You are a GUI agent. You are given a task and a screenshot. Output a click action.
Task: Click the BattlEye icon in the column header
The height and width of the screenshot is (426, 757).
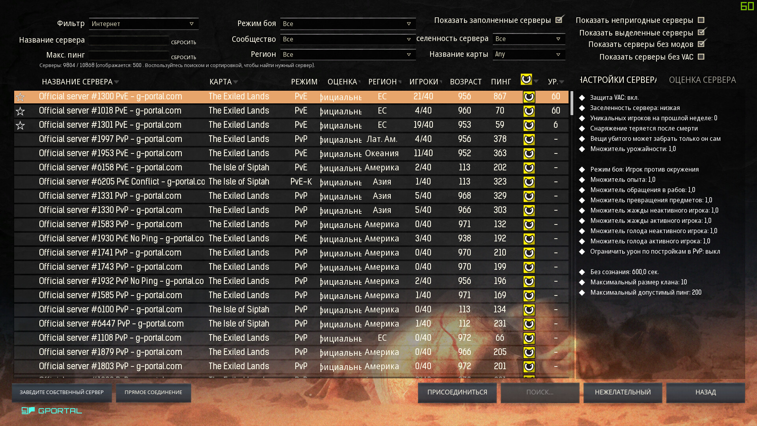click(x=526, y=79)
